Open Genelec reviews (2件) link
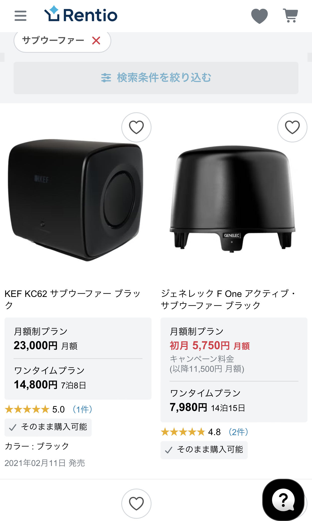Screen dimensions: 312x521 [x=238, y=432]
